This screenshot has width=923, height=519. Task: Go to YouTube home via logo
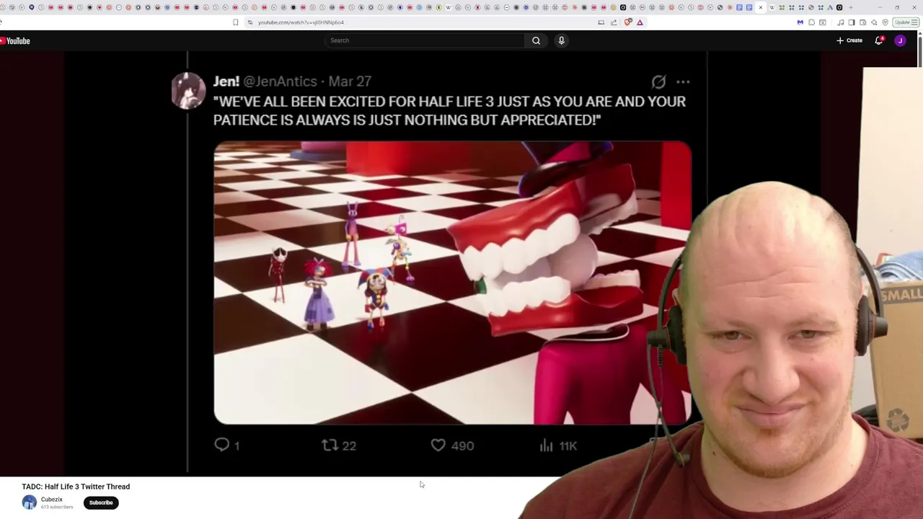click(14, 41)
